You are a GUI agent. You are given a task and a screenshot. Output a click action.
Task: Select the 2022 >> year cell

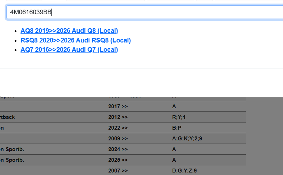click(x=118, y=128)
